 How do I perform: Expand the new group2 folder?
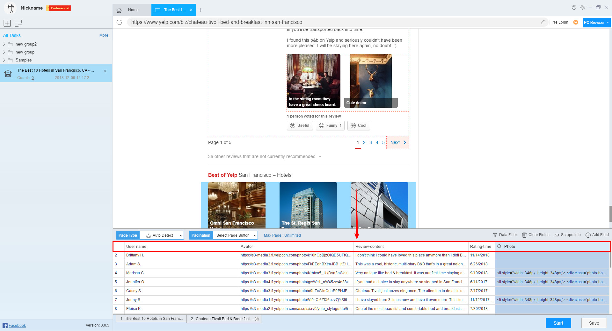click(x=4, y=44)
